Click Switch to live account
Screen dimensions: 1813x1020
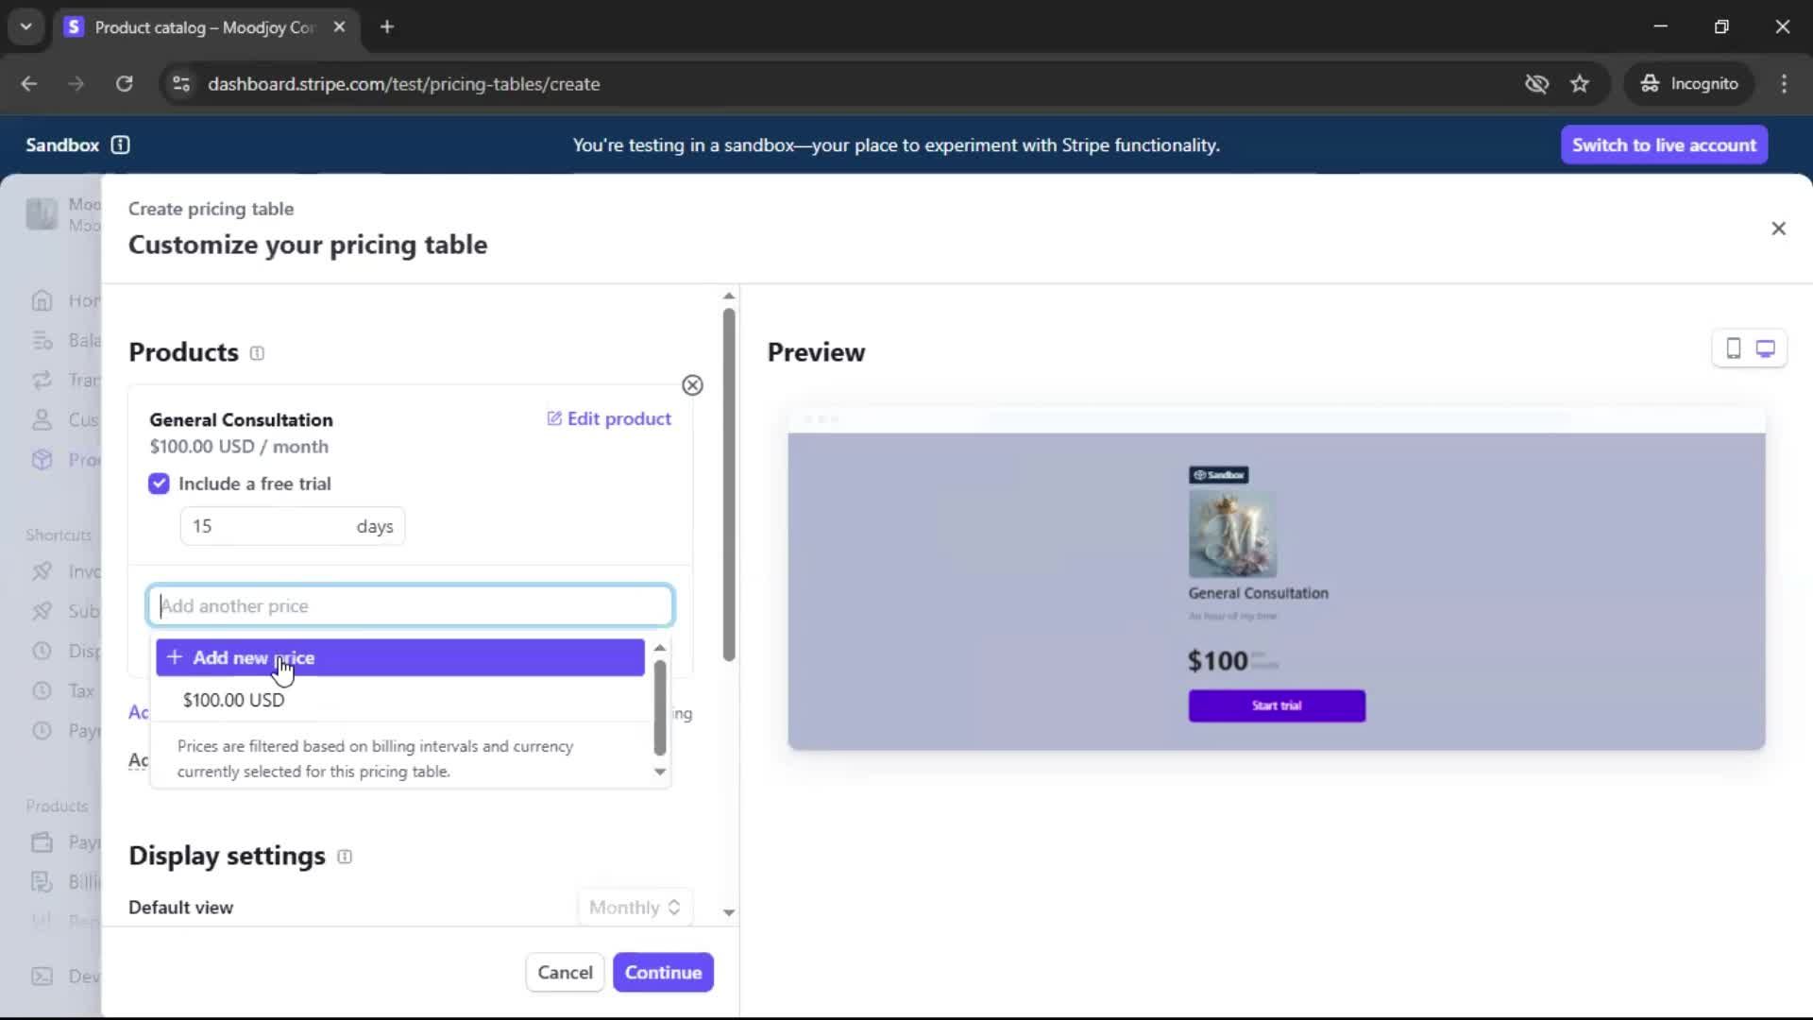click(x=1664, y=144)
